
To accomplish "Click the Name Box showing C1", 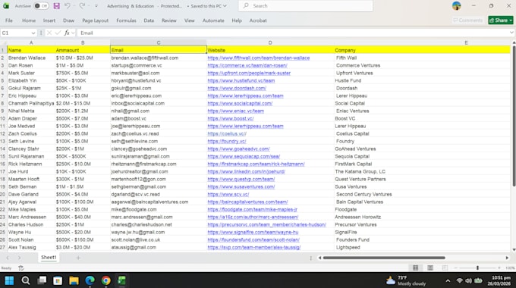I will [16, 33].
